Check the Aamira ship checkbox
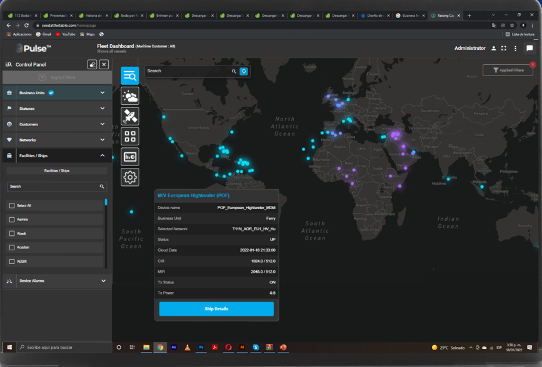 pyautogui.click(x=12, y=220)
